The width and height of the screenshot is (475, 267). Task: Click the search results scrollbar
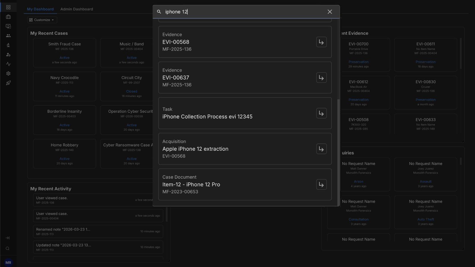[338, 152]
